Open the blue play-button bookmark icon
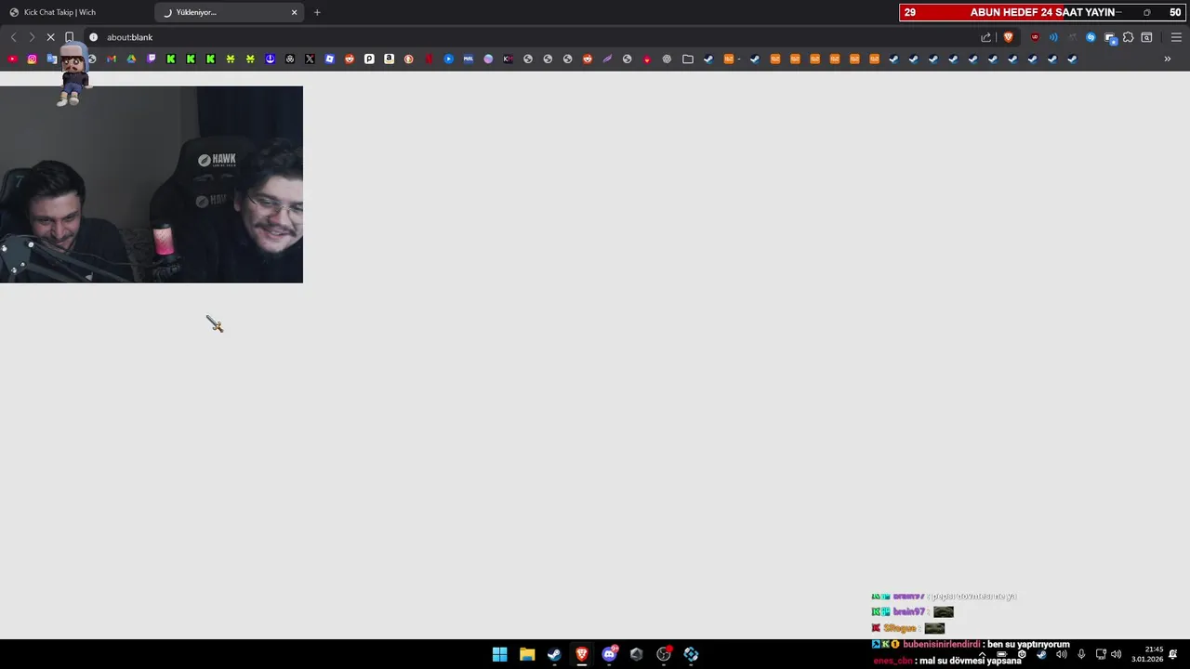 448,59
